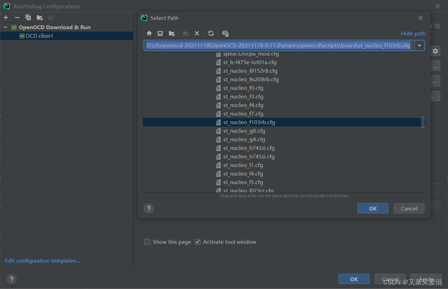The image size is (448, 289).
Task: Copy the selected run configuration
Action: coord(28,17)
